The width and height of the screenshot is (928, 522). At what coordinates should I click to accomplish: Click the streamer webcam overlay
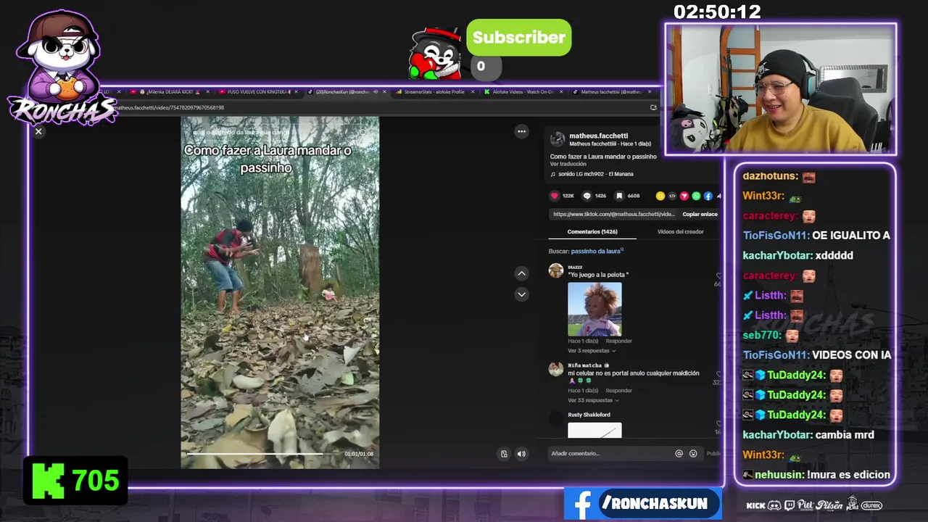click(781, 89)
